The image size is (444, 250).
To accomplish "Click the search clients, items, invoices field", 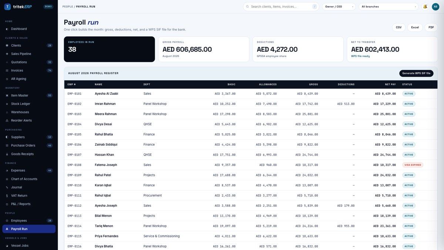I will click(281, 7).
